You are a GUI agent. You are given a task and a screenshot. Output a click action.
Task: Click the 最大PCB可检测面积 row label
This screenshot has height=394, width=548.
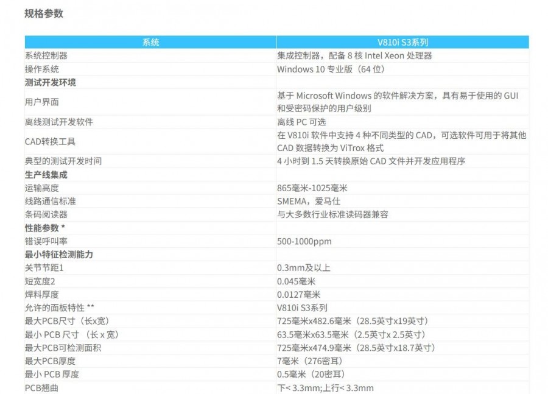[63, 348]
